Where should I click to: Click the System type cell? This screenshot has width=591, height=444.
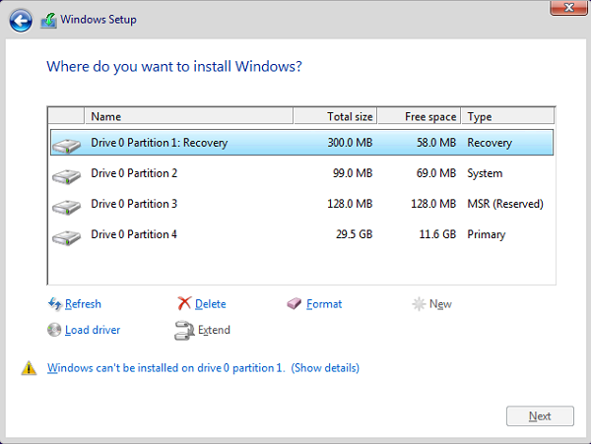pyautogui.click(x=485, y=173)
